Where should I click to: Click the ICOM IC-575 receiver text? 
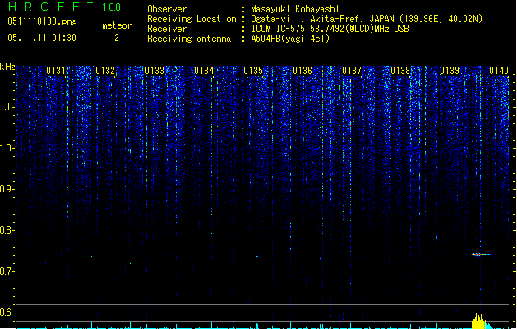[330, 29]
